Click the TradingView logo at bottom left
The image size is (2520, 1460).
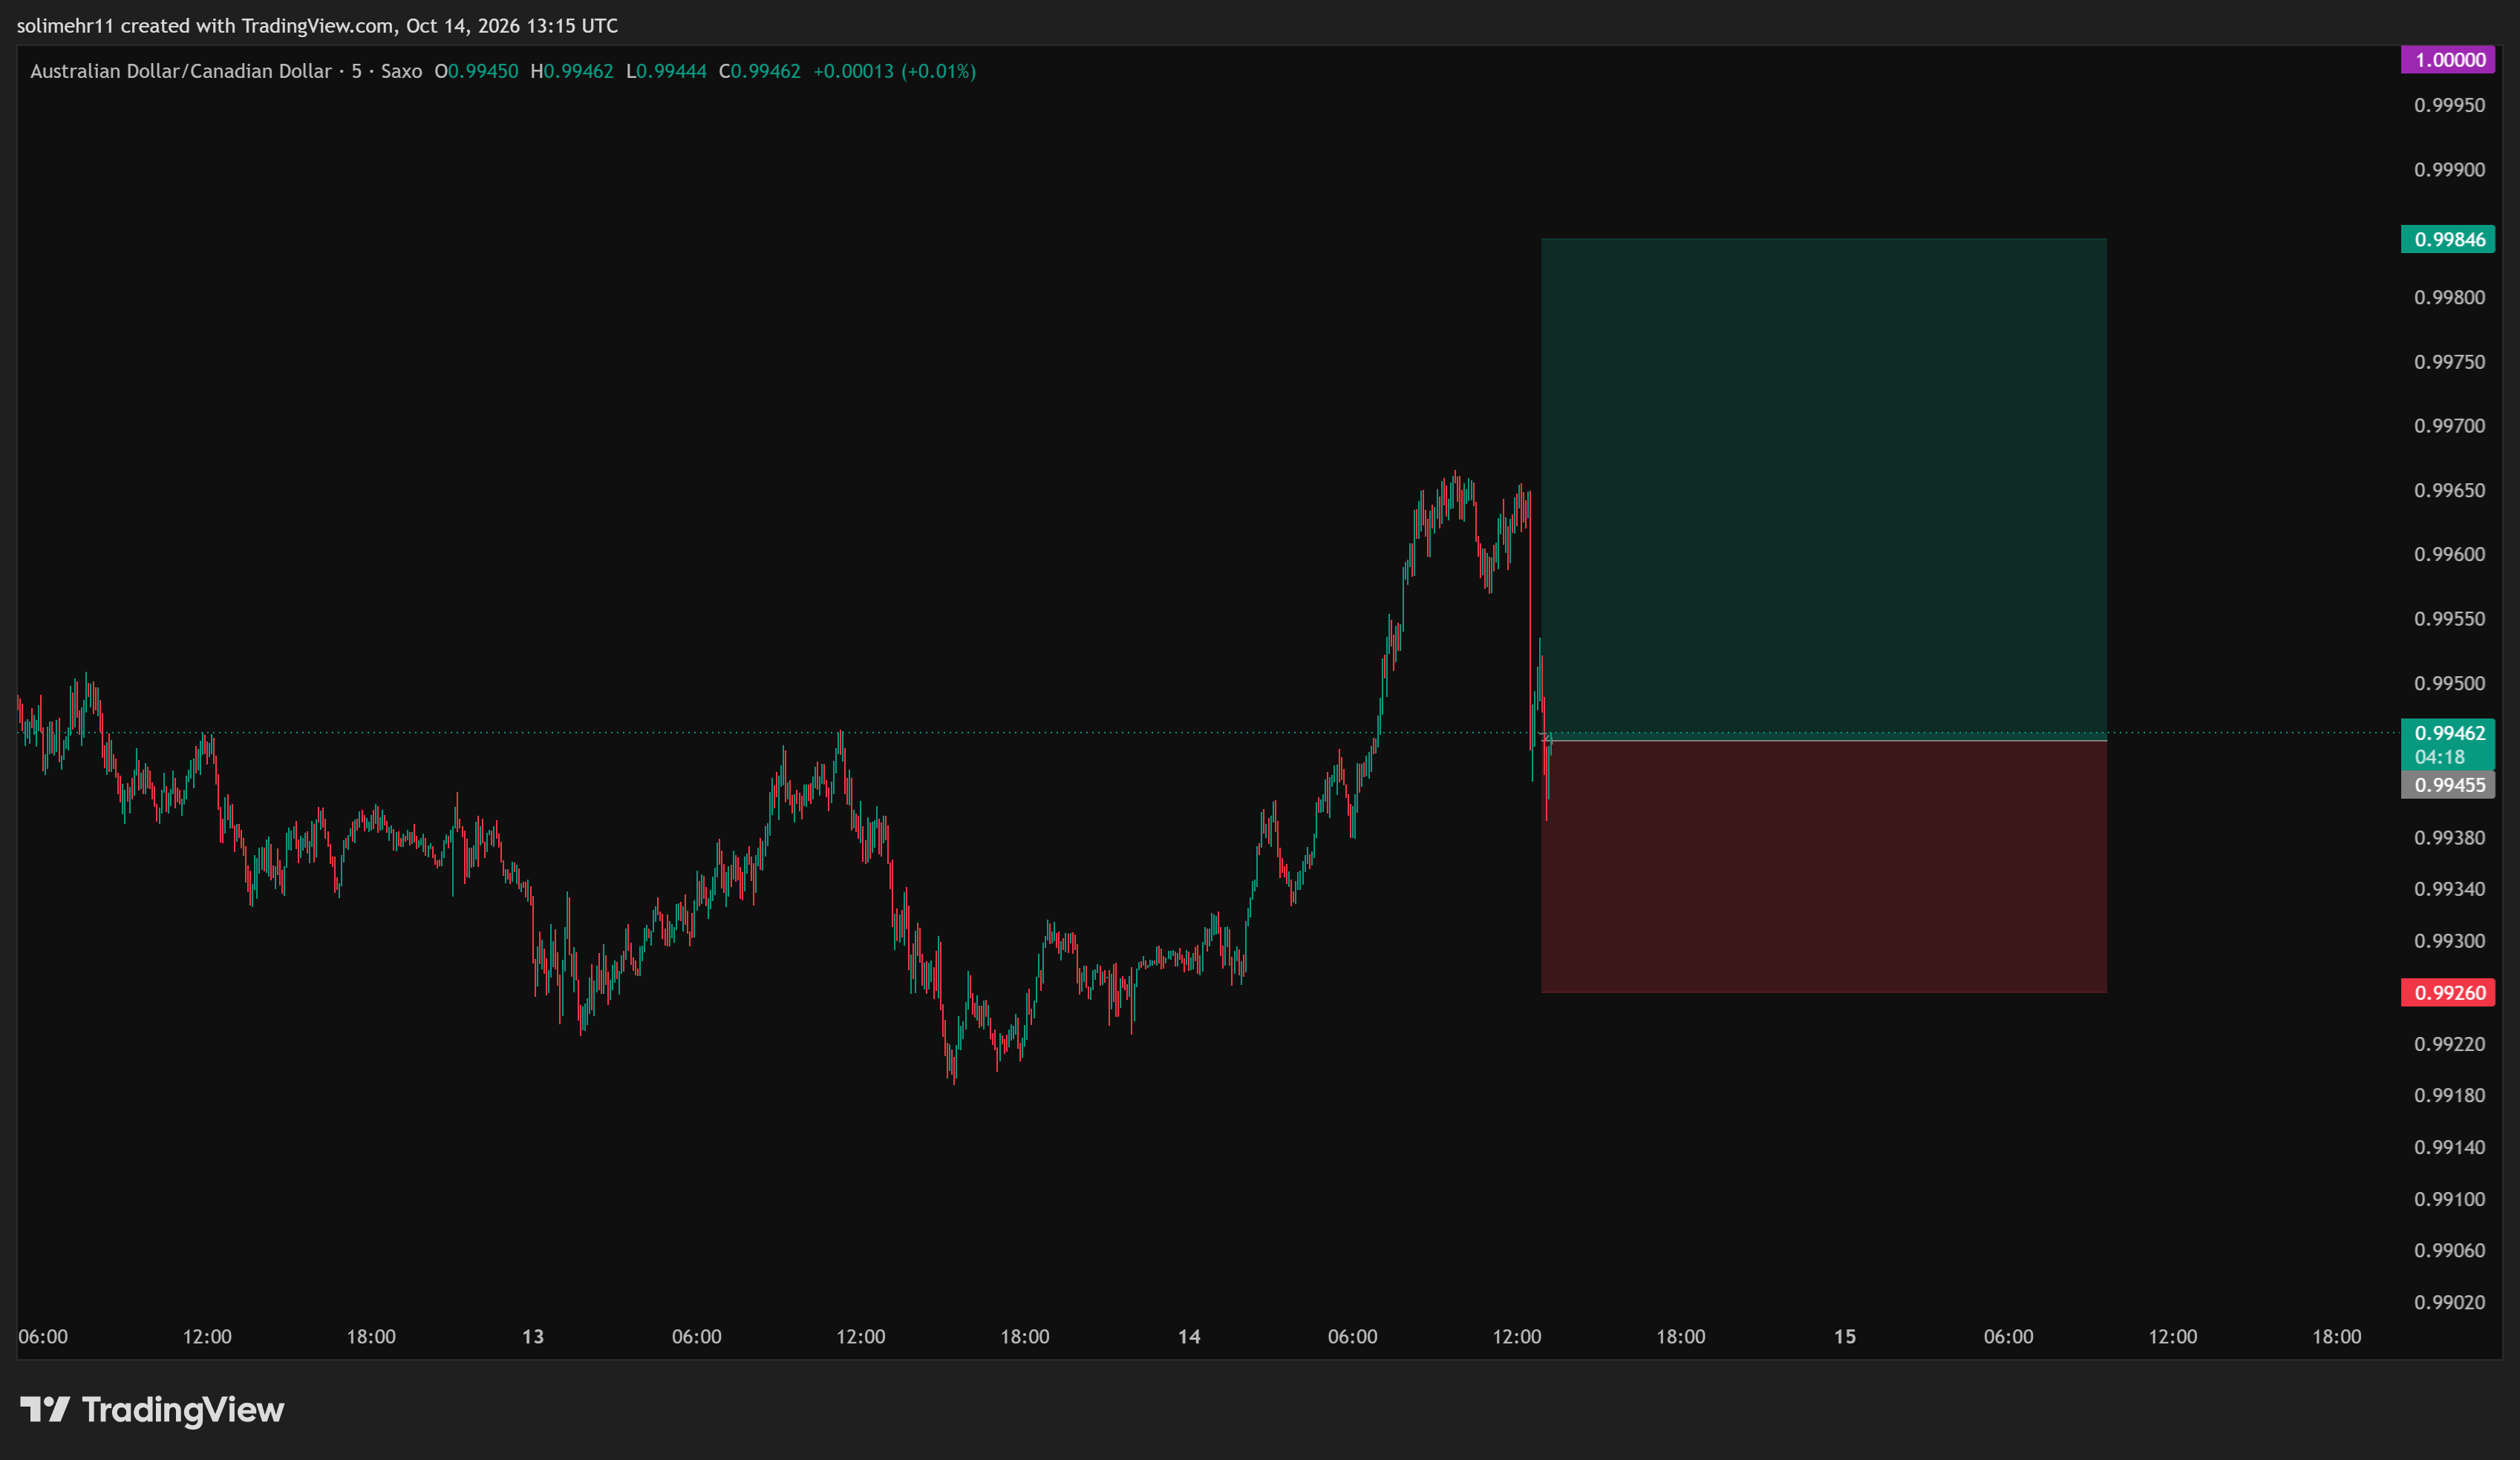[152, 1410]
